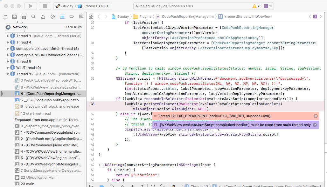Click the purple issue icon in jump bar

coord(315,17)
